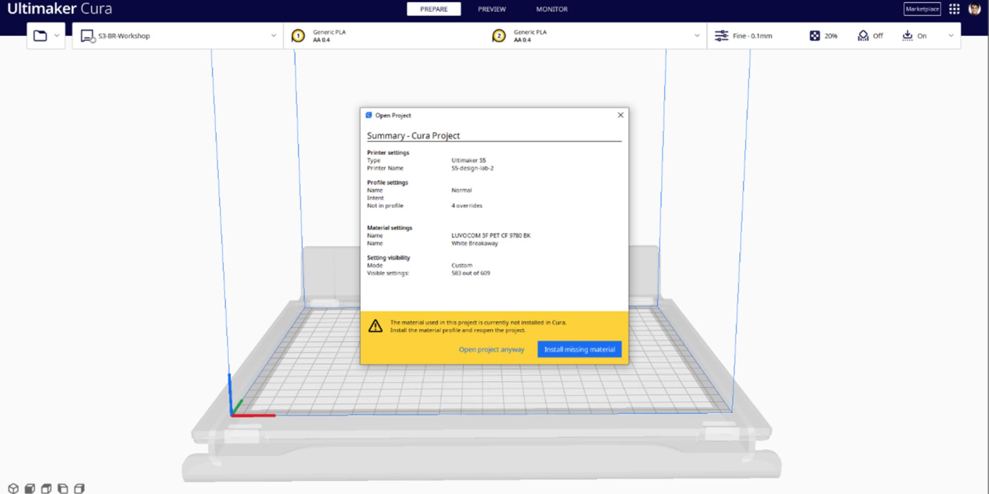Screen dimensions: 989x494
Task: Click LUVOCOM 3F PET CF 9780 BK material
Action: 491,236
